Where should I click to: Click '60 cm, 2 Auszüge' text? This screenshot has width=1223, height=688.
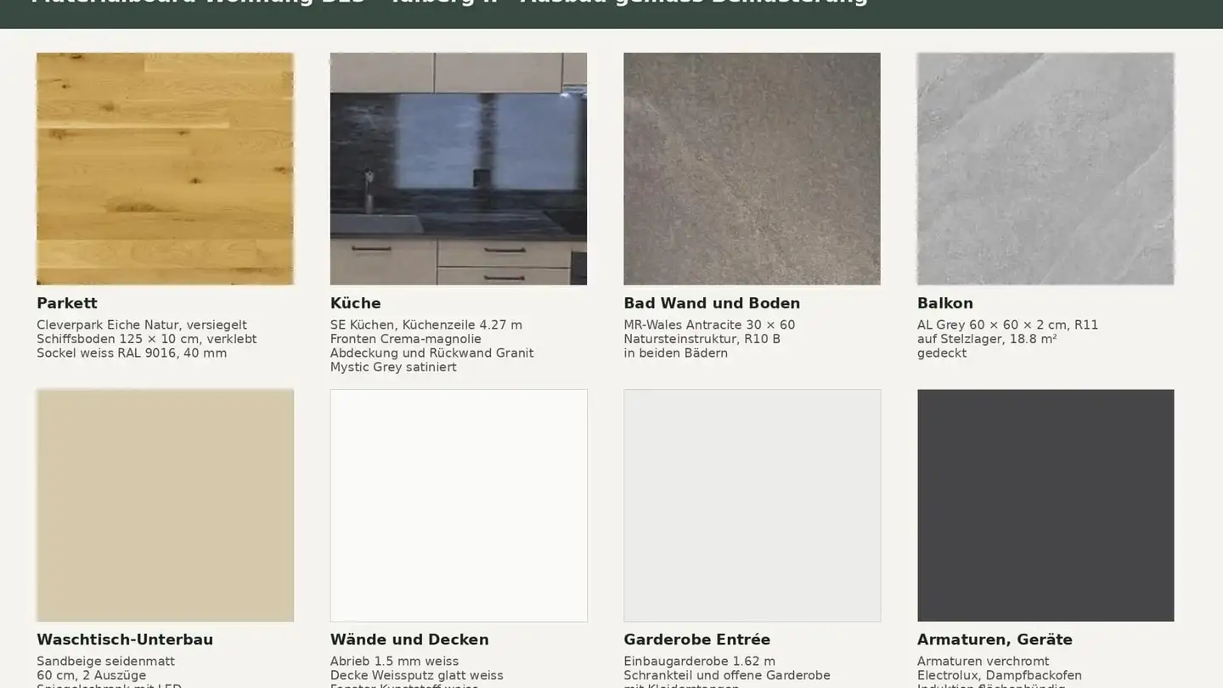[x=92, y=675]
